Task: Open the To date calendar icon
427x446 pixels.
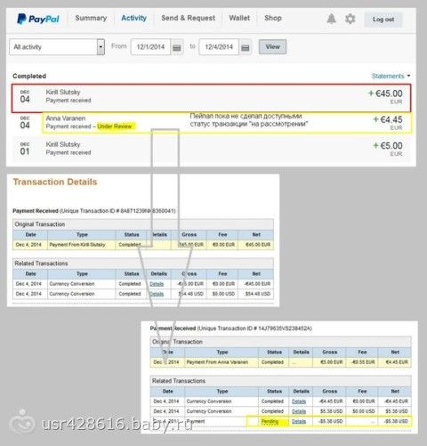Action: point(246,47)
